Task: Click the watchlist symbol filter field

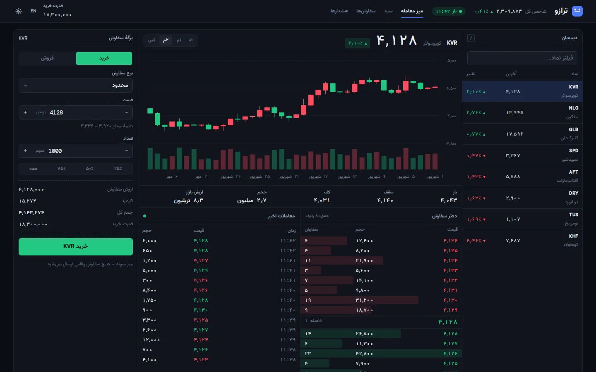Action: 522,58
